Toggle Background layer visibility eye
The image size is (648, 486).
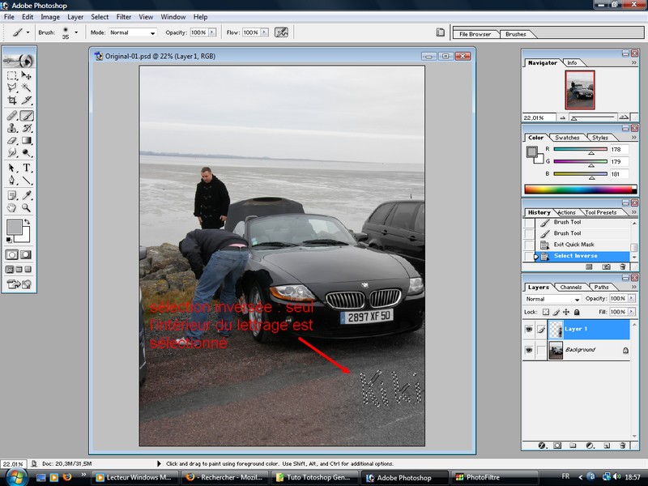click(529, 350)
